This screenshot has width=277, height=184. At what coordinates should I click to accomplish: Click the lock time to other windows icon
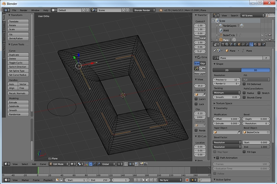click(x=61, y=180)
